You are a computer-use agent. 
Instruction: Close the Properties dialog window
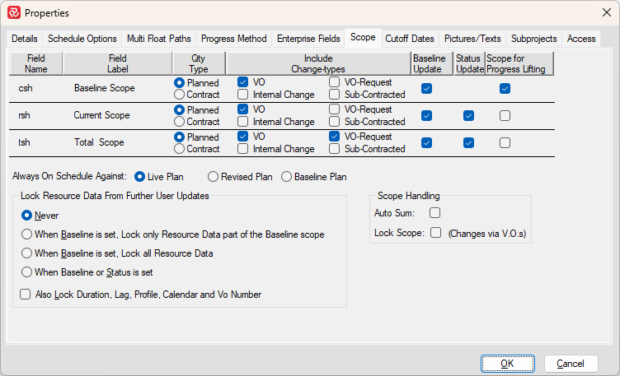tap(599, 12)
